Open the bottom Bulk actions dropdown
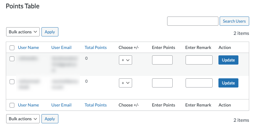 (x=23, y=119)
